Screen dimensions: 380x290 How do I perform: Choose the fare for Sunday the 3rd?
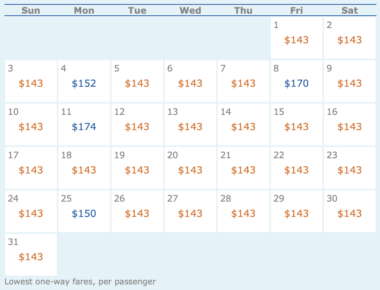click(31, 84)
